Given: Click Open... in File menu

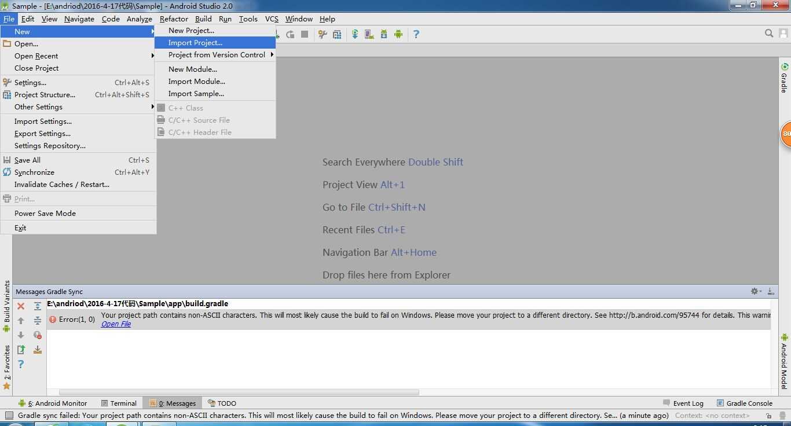Looking at the screenshot, I should [78, 43].
